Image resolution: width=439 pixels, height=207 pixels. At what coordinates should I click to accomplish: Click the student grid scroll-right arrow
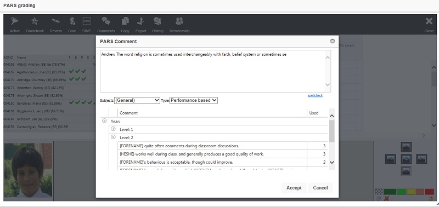click(423, 135)
